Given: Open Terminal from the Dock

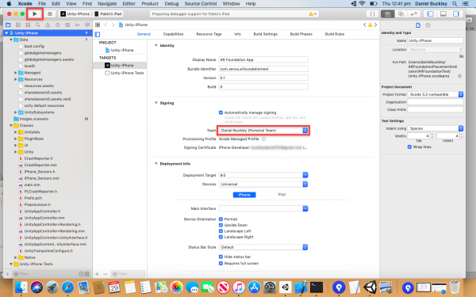Looking at the screenshot, I should point(317,287).
